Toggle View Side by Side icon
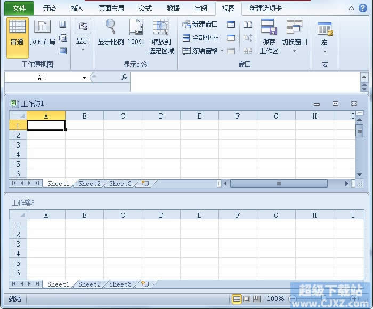This screenshot has width=373, height=309. click(248, 25)
